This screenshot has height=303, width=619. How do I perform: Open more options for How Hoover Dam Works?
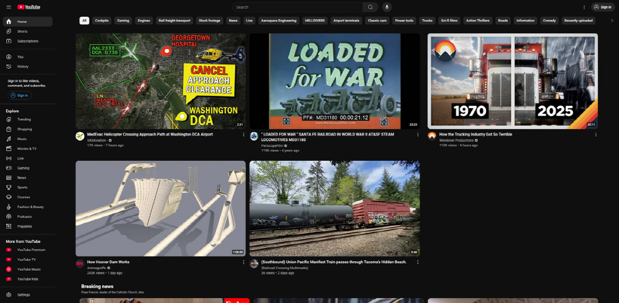click(x=243, y=262)
